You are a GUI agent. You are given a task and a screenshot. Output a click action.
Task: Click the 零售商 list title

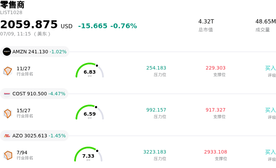12,5
